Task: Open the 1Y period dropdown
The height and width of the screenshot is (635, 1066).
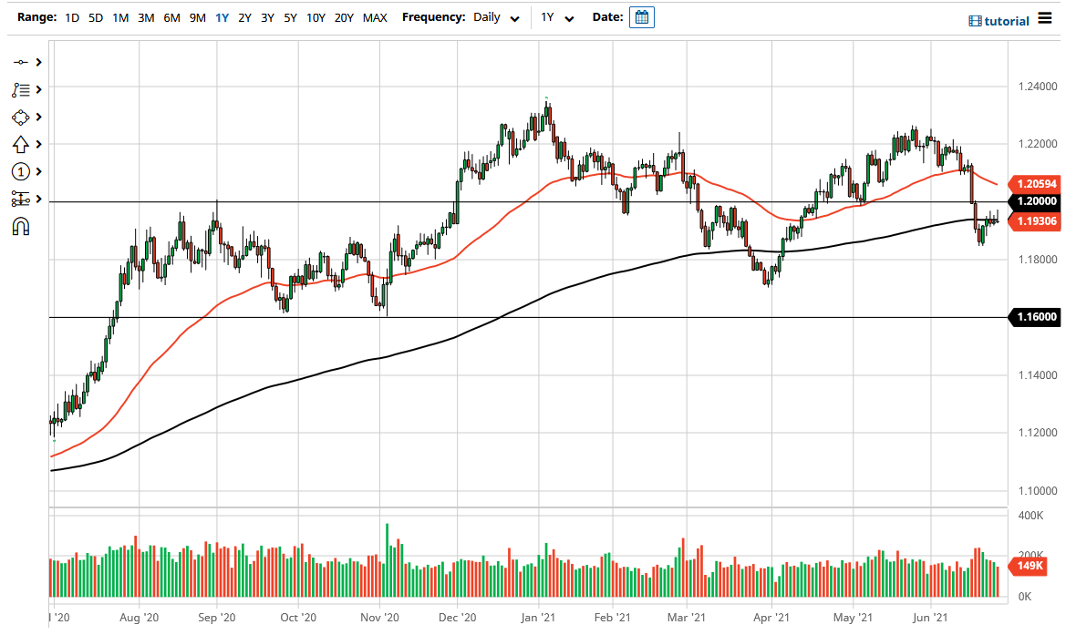Action: pyautogui.click(x=557, y=17)
